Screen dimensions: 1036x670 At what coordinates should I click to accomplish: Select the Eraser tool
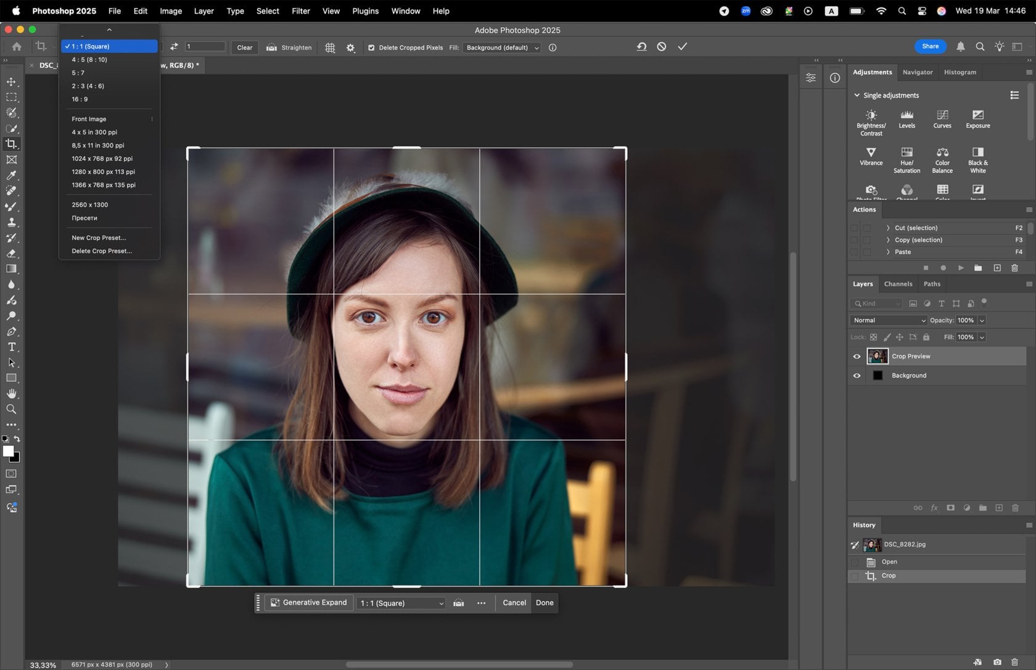[11, 253]
